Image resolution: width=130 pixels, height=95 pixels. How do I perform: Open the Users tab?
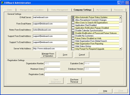coord(10,10)
